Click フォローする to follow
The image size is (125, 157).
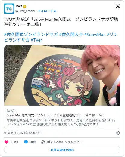pyautogui.click(x=47, y=11)
